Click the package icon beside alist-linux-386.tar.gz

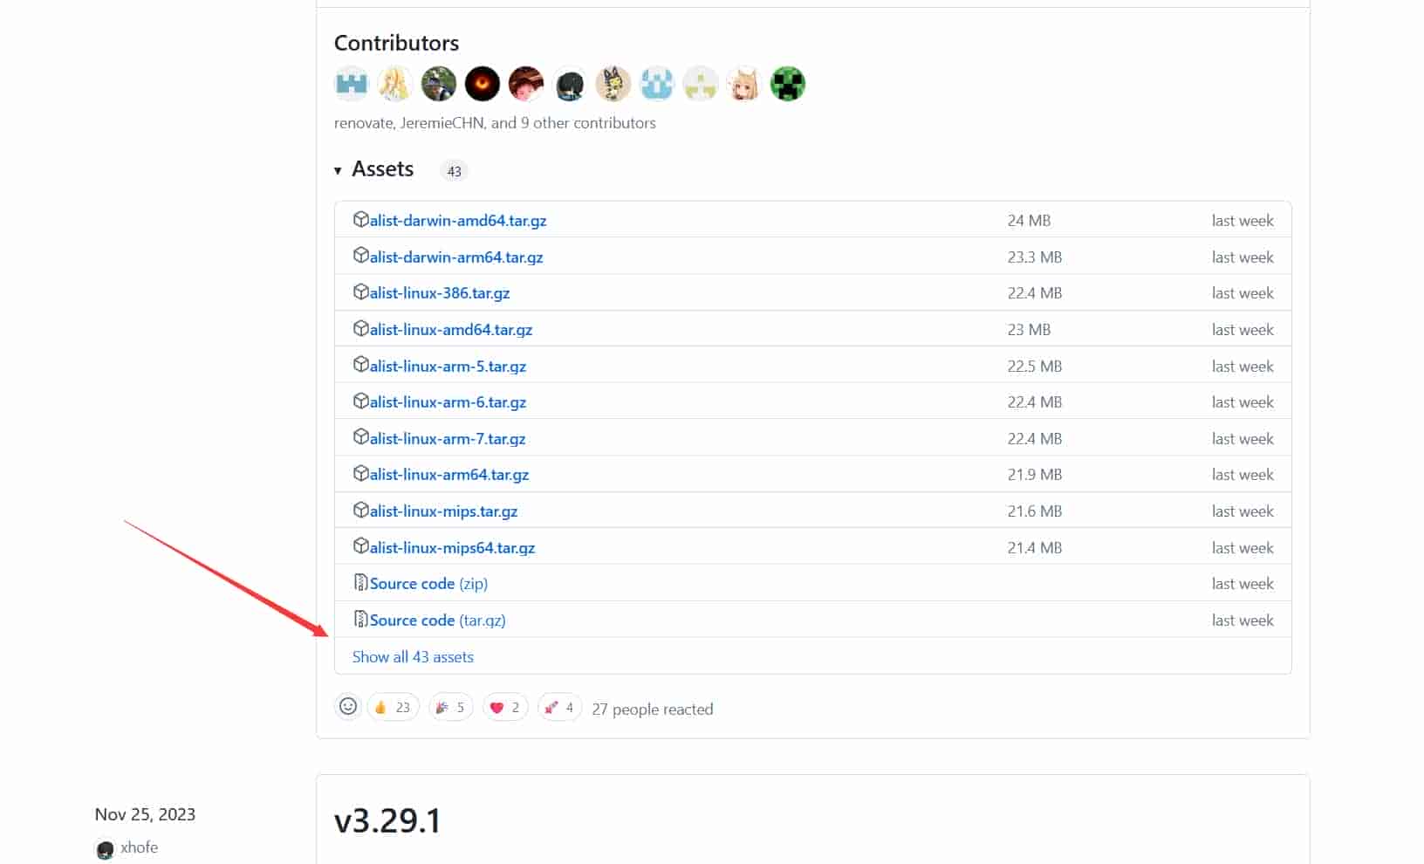pos(360,291)
